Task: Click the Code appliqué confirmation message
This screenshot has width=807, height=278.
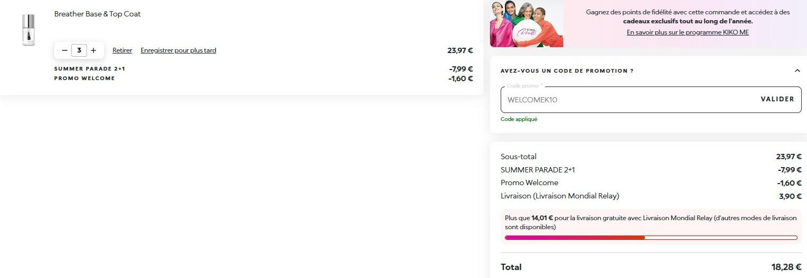Action: (x=519, y=119)
